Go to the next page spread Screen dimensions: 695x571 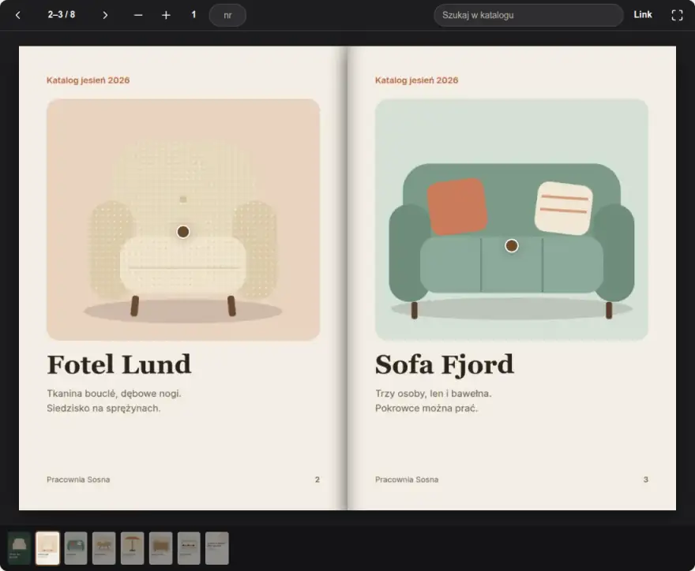pos(105,15)
